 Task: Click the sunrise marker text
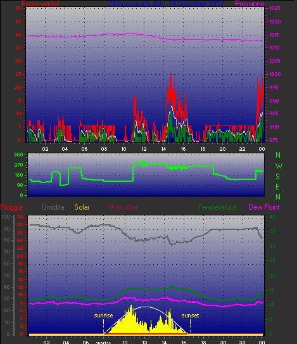103,315
